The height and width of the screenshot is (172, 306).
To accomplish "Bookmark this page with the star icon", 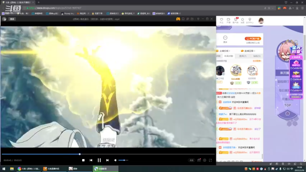I will point(269,8).
